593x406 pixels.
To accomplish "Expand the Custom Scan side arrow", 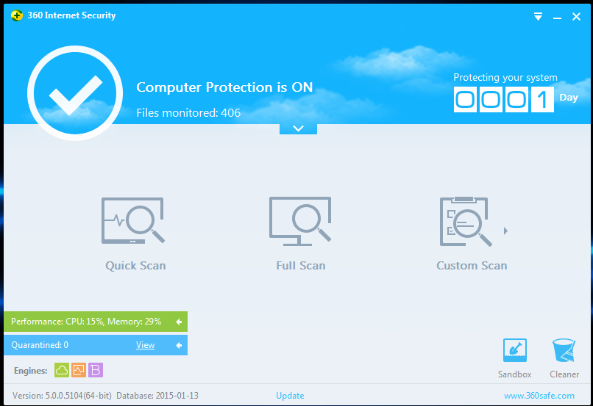I will click(505, 231).
